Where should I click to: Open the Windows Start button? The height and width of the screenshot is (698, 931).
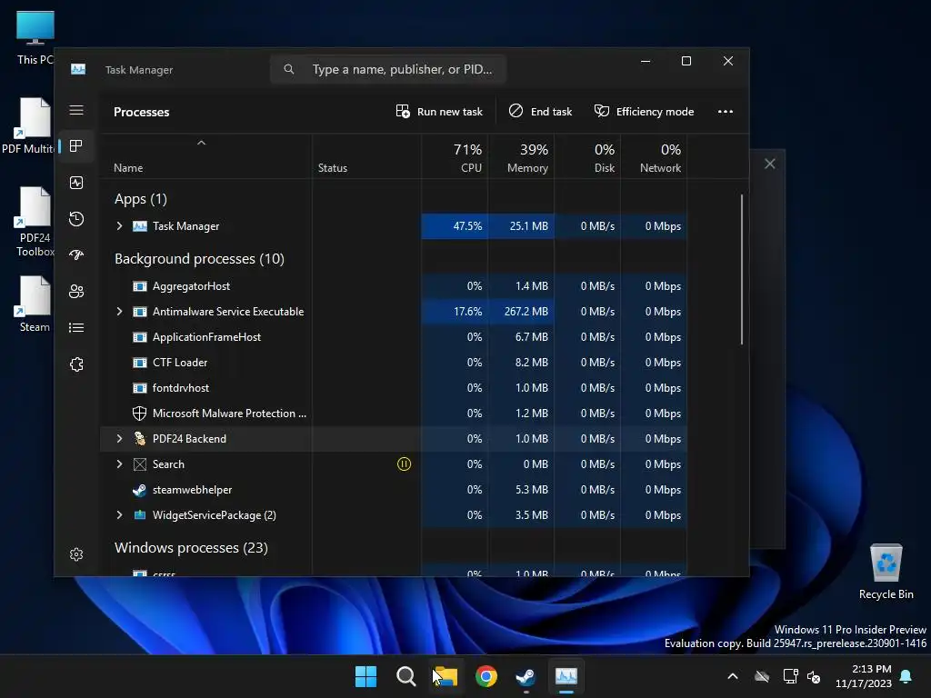click(365, 676)
